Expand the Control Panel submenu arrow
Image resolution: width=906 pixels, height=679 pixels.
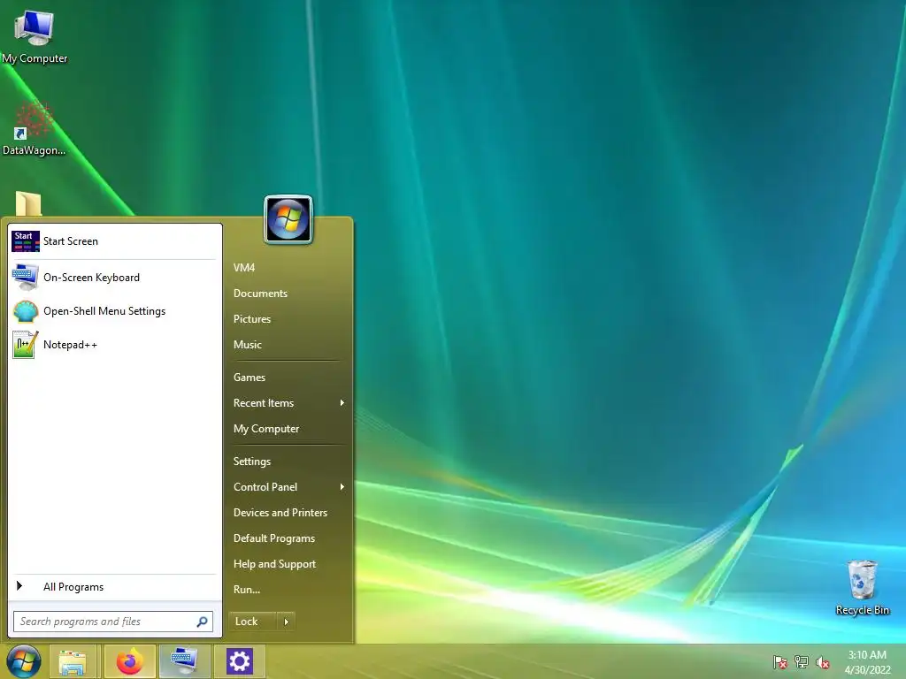click(342, 487)
